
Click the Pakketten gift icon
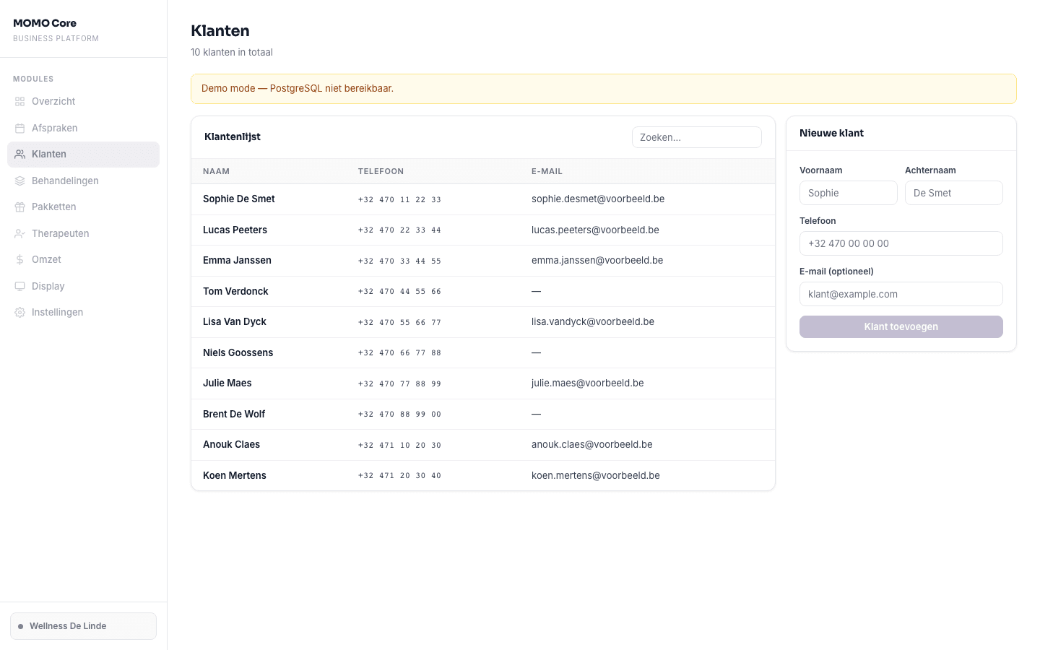[x=20, y=207]
